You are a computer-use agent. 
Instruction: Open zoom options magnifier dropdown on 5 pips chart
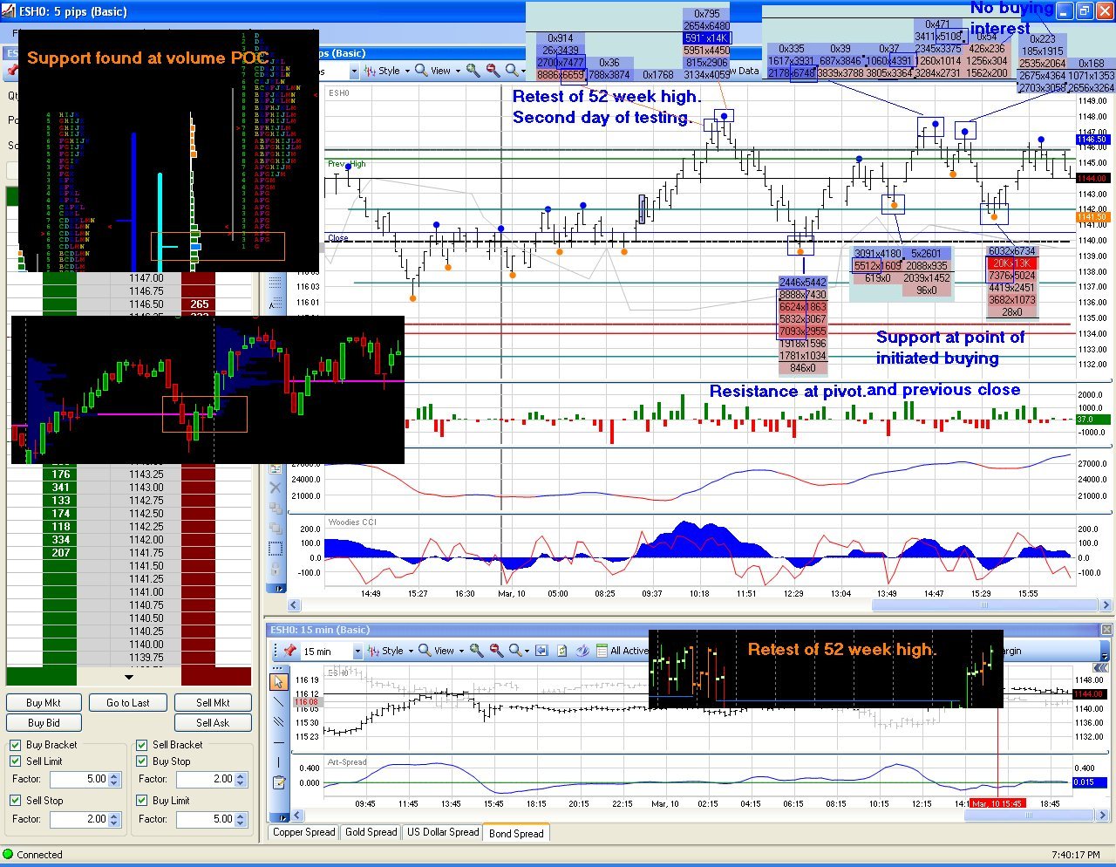(x=516, y=71)
